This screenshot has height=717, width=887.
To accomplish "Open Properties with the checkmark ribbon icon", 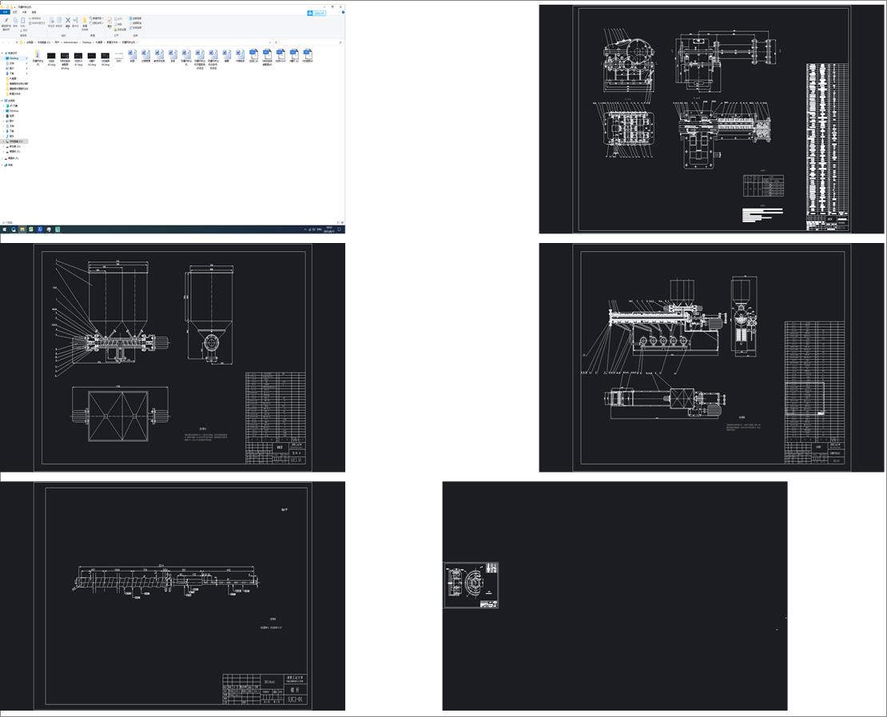I will click(x=109, y=22).
